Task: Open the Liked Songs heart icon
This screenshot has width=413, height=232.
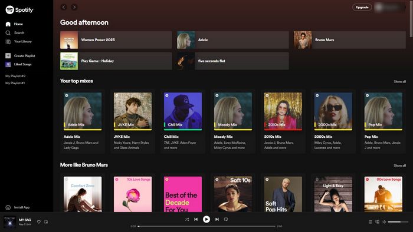Action: (x=8, y=64)
